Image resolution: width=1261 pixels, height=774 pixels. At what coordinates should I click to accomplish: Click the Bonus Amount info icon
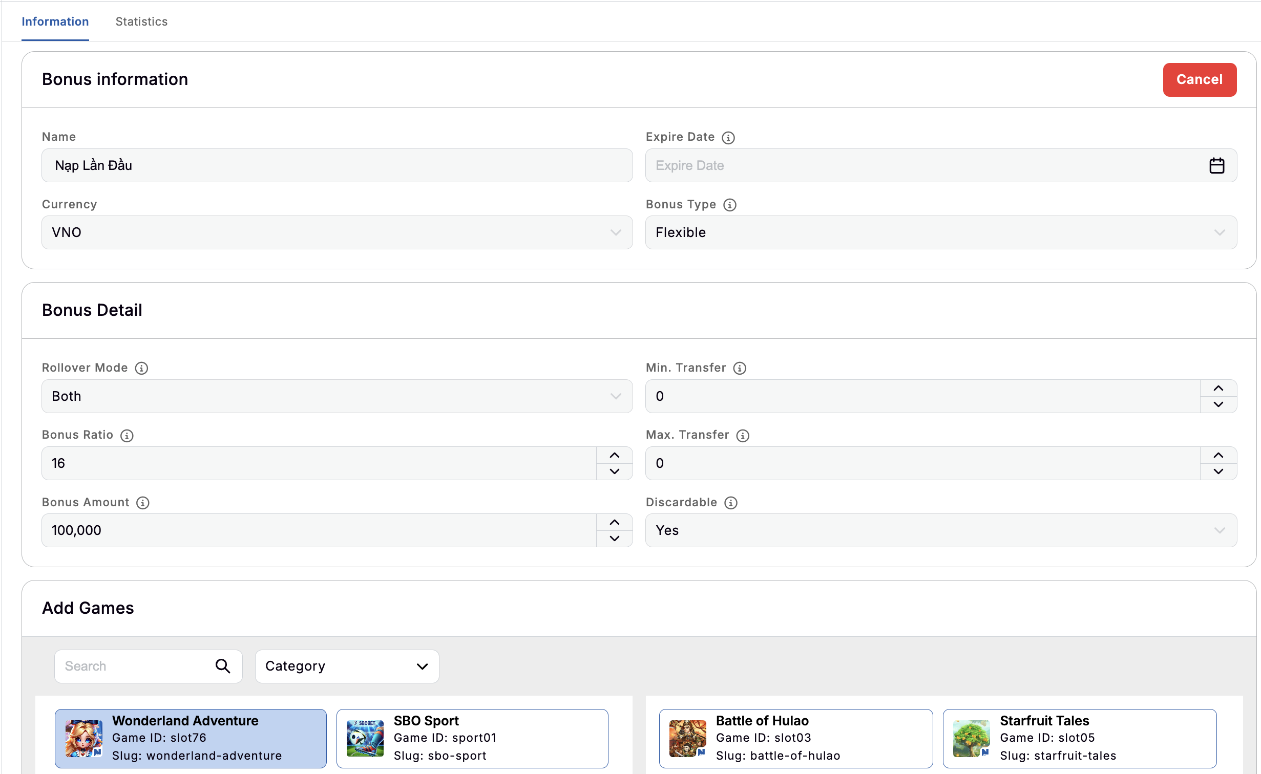click(142, 503)
